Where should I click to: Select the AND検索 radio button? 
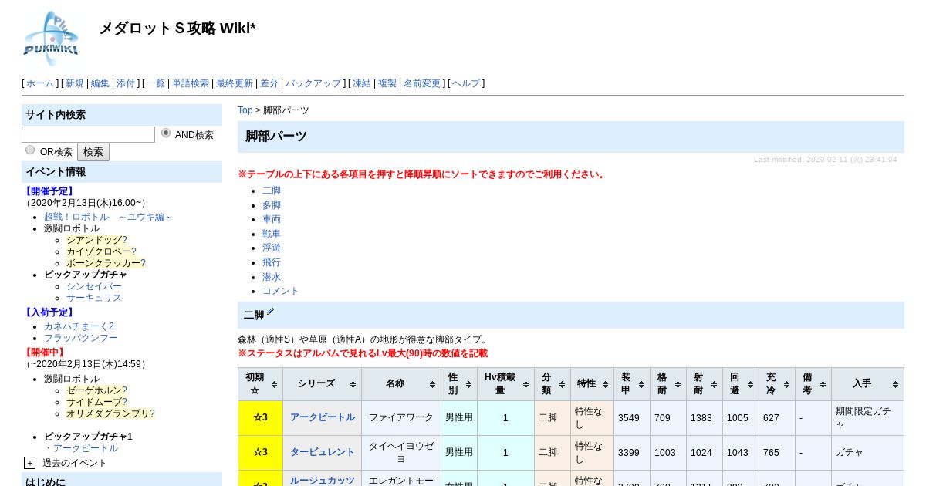(x=166, y=133)
